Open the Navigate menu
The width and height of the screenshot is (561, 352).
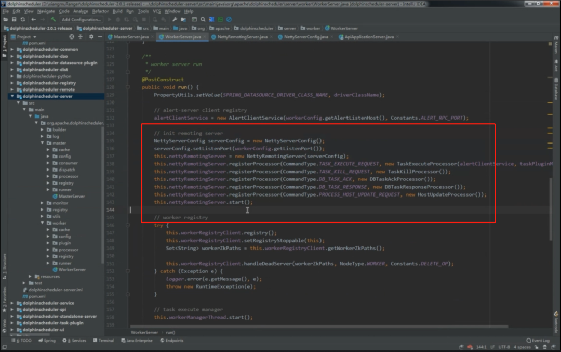click(46, 11)
